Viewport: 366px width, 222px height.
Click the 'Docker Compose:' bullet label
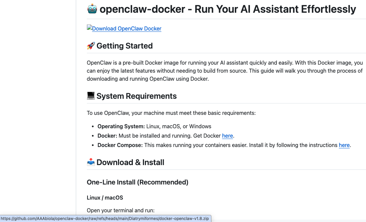point(120,145)
